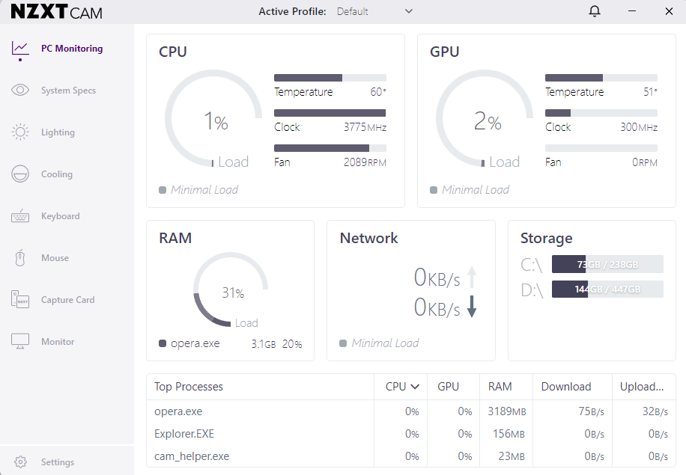Click the Lighting sun icon
686x475 pixels.
point(20,132)
